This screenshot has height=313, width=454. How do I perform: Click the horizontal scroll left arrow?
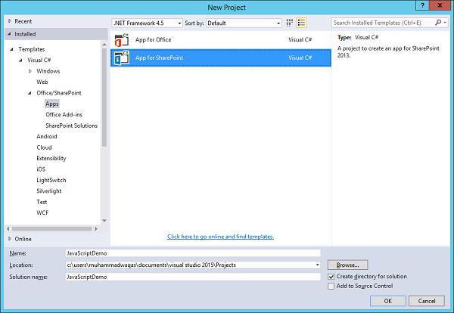tap(8, 228)
